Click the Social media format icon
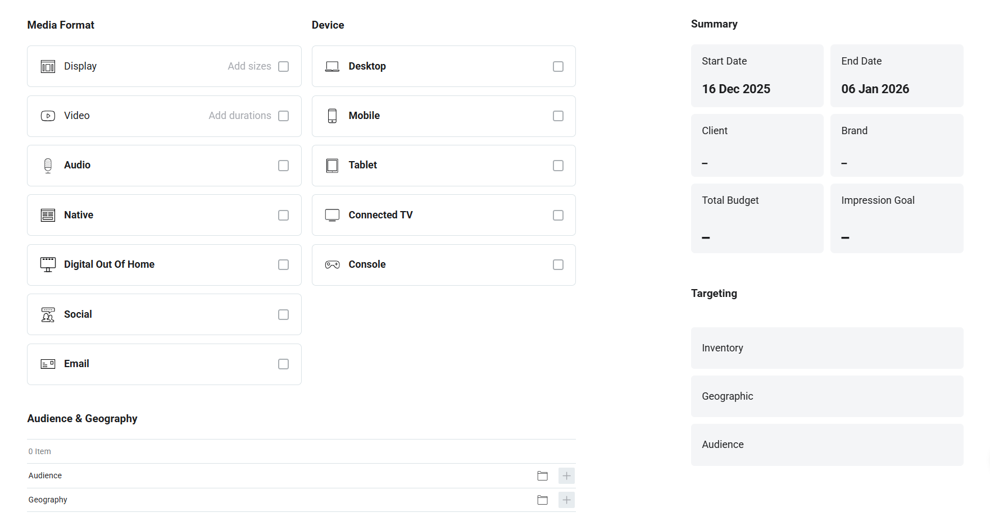Viewport: 990px width, 517px height. (x=48, y=314)
